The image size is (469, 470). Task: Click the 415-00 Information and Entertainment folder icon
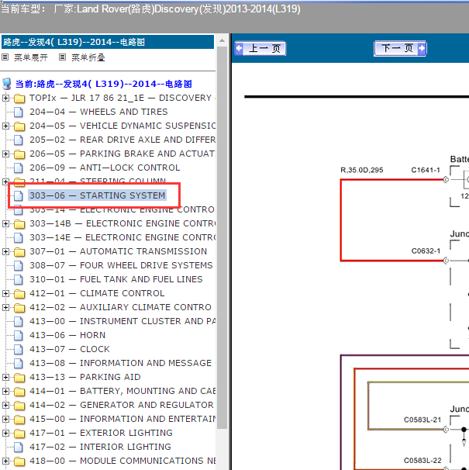pyautogui.click(x=19, y=420)
